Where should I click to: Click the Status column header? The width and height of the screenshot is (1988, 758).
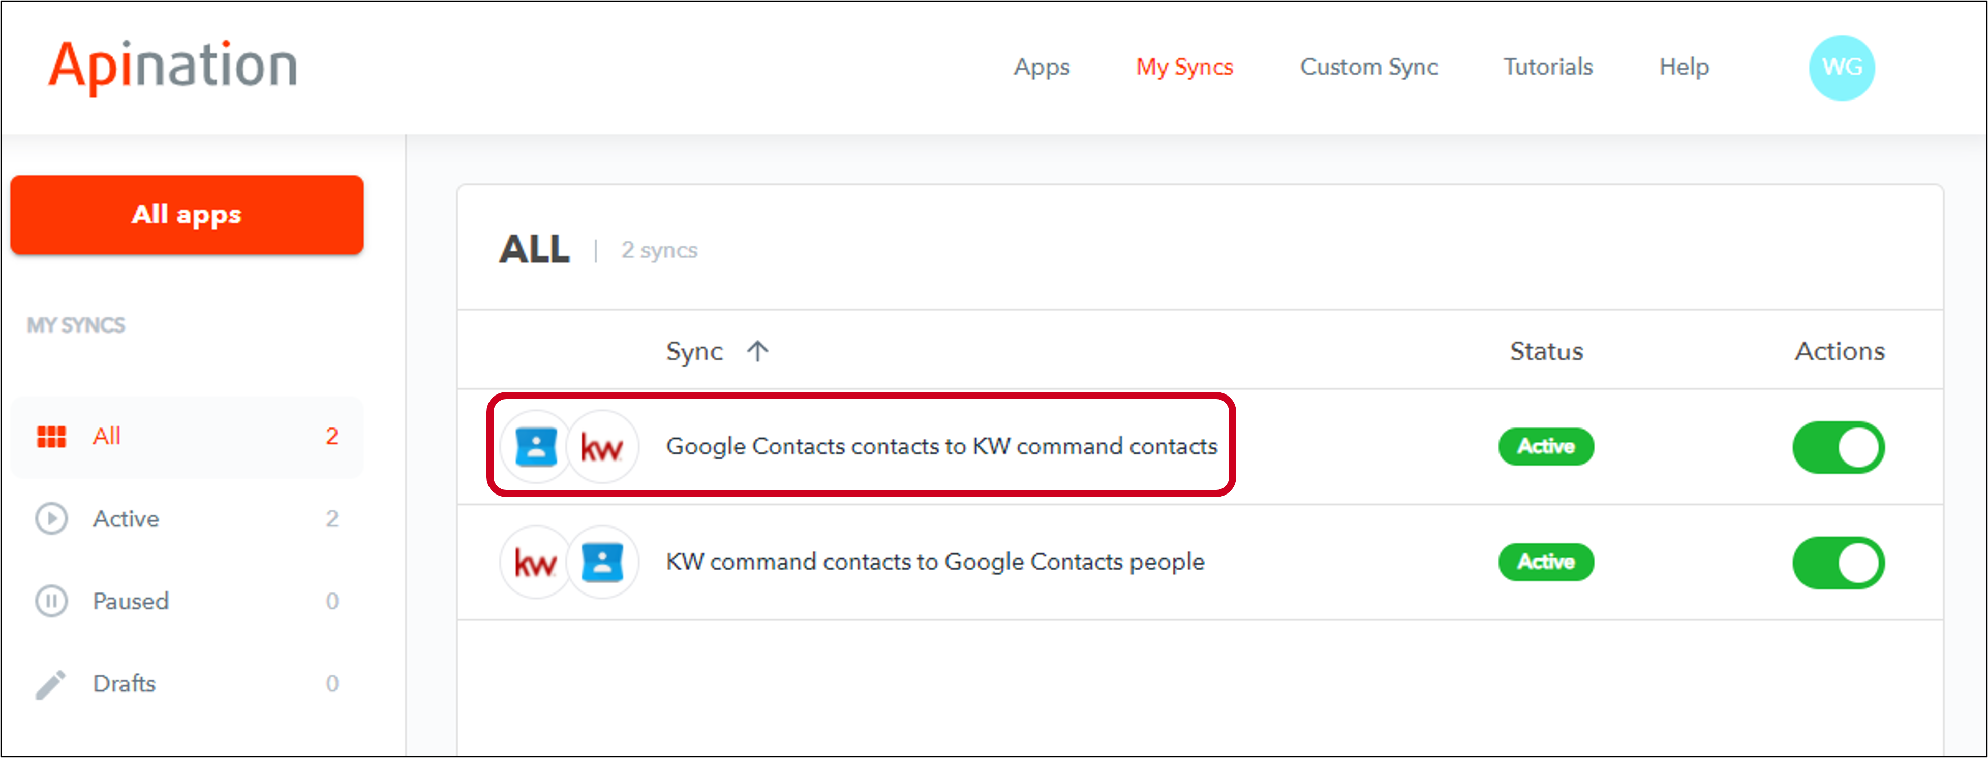[1546, 352]
